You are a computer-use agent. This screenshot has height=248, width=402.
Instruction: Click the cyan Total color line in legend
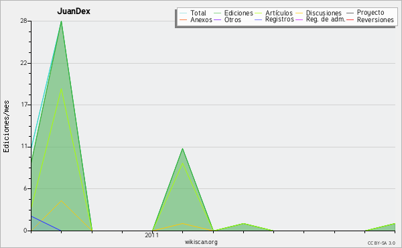click(x=184, y=13)
